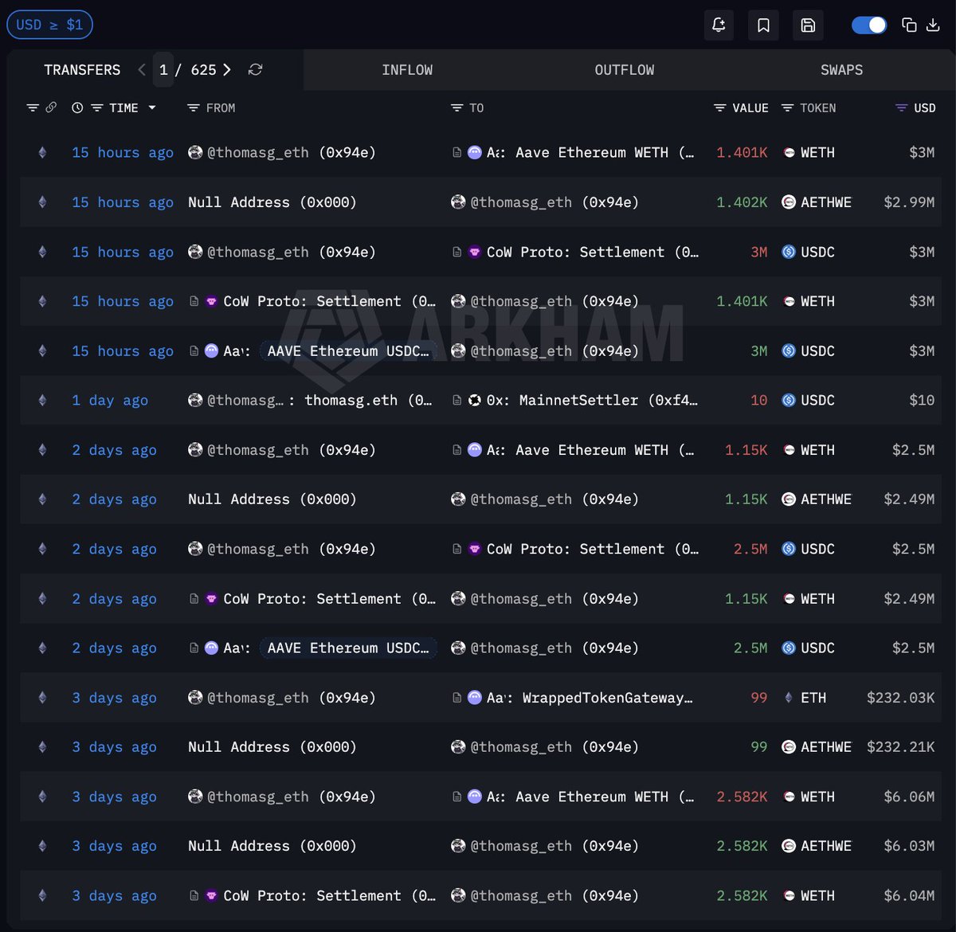The height and width of the screenshot is (932, 956).
Task: Switch to the OUTFLOW tab
Action: pyautogui.click(x=625, y=70)
